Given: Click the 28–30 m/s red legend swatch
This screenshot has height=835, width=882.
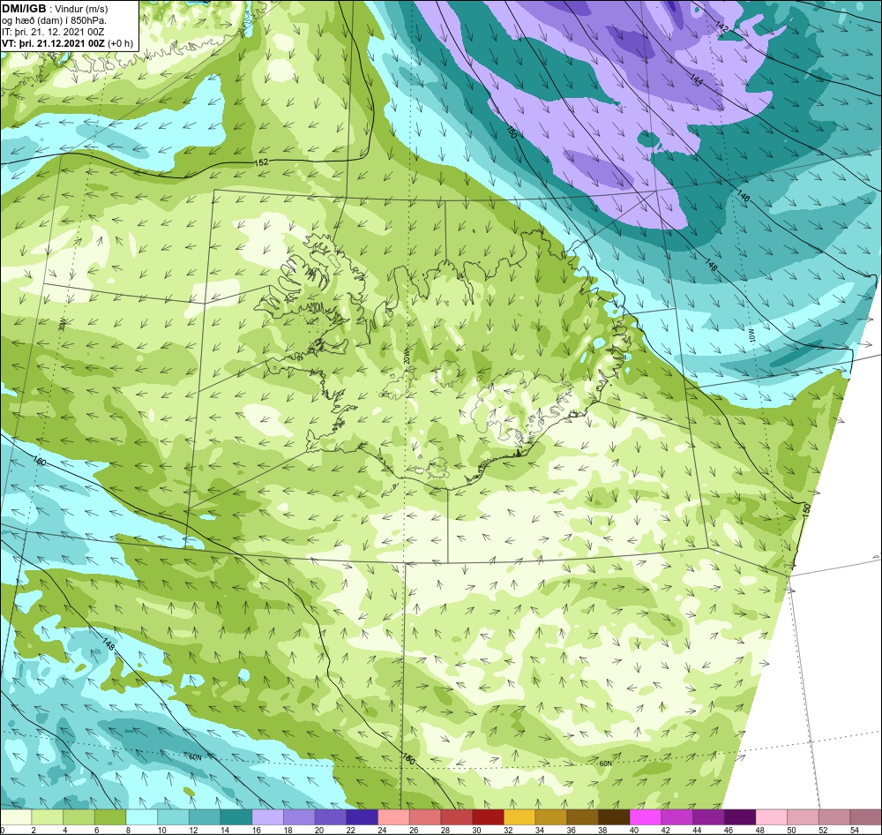Looking at the screenshot, I should [x=457, y=817].
